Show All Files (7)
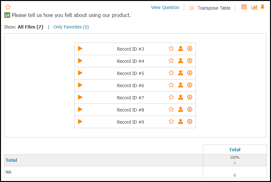This screenshot has height=182, width=271. pyautogui.click(x=30, y=27)
